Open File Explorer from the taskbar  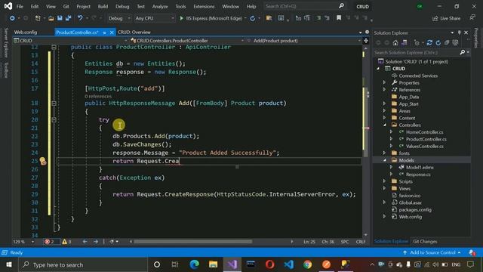point(213,264)
